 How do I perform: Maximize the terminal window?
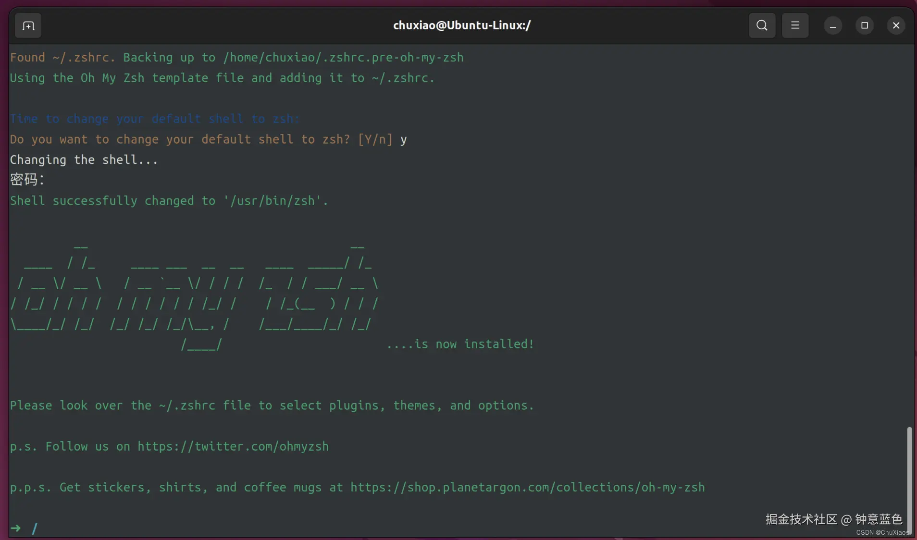click(x=865, y=25)
